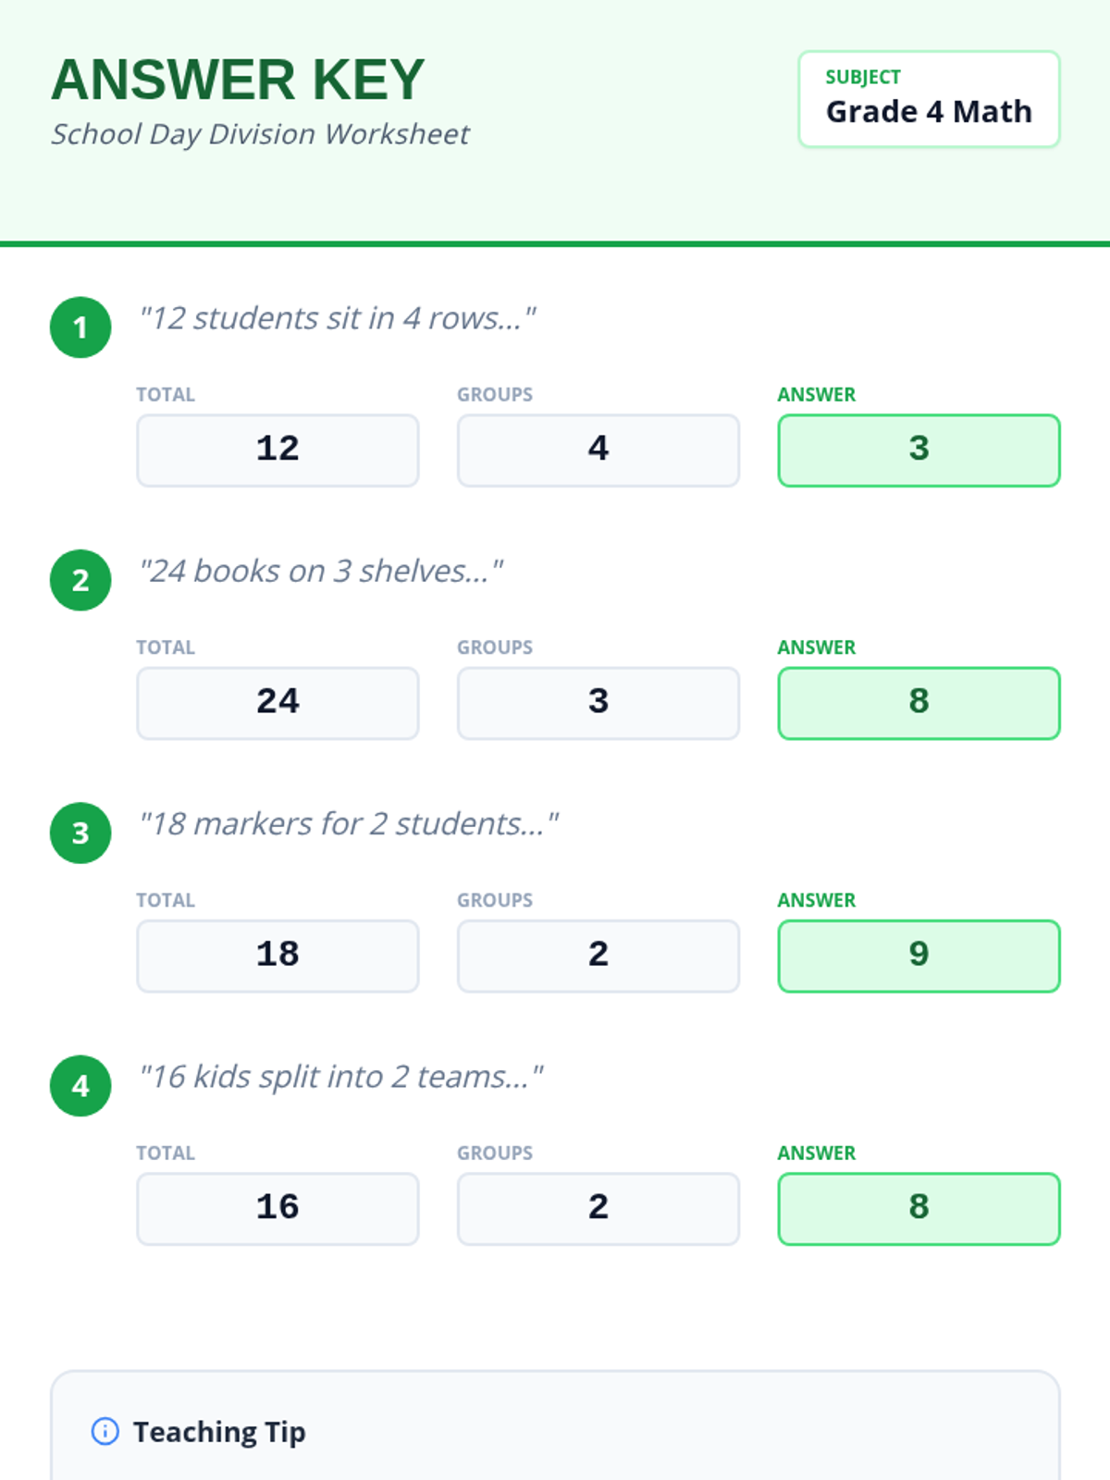
Task: Click the green number 3 badge
Action: click(x=80, y=832)
